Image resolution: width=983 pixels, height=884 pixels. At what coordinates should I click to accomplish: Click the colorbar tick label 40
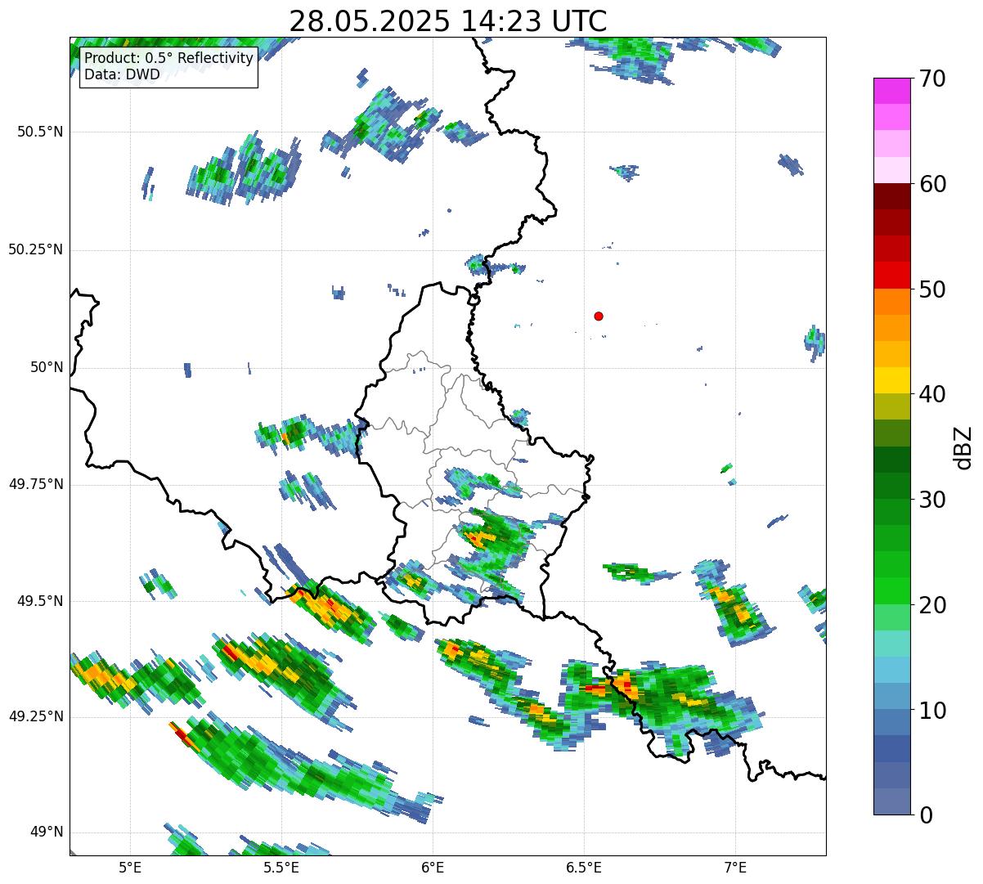[x=932, y=394]
